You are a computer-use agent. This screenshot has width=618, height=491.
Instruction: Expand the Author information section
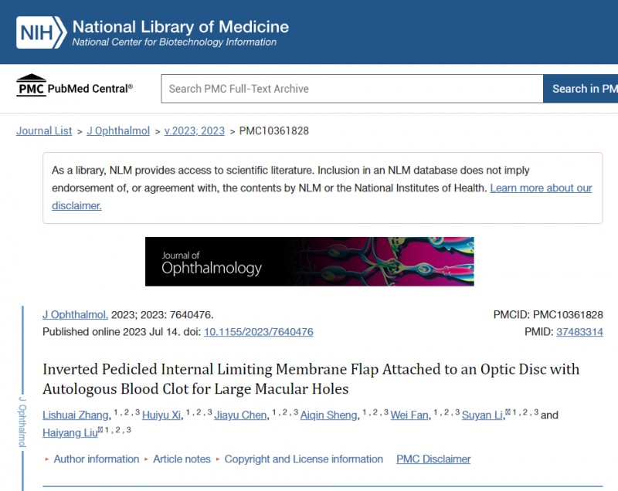[x=96, y=459]
